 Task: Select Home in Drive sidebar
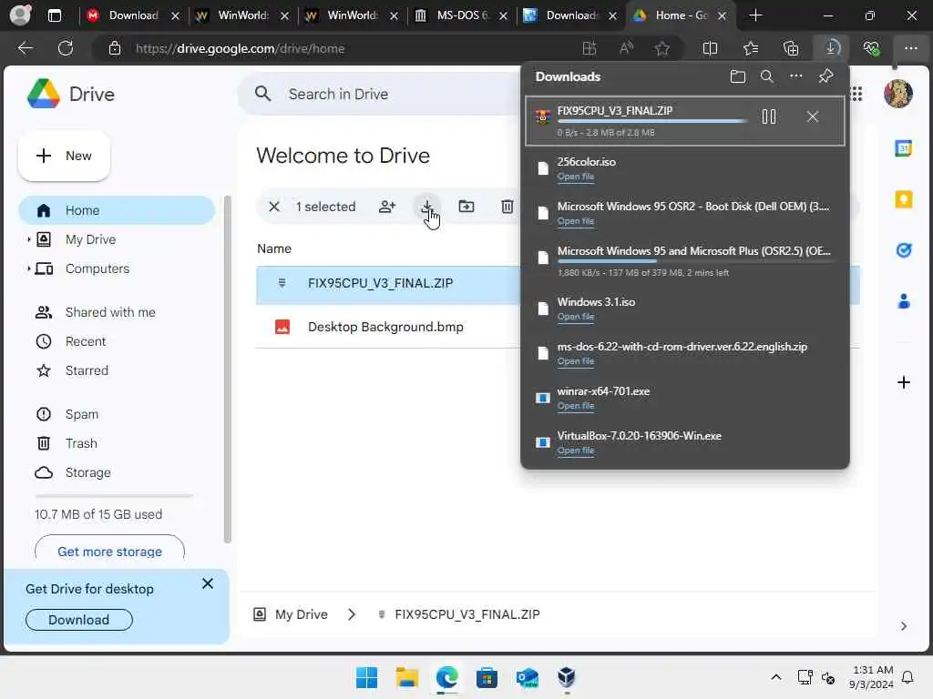(x=117, y=210)
